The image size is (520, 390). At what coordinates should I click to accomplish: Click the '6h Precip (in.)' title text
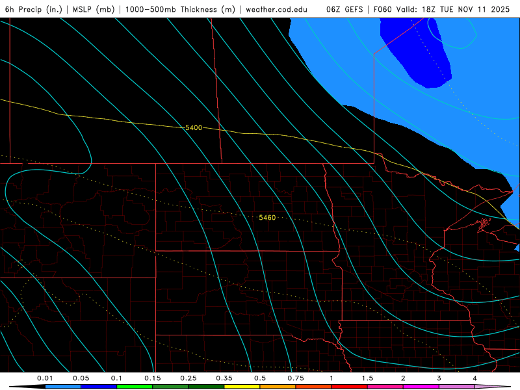coord(34,9)
